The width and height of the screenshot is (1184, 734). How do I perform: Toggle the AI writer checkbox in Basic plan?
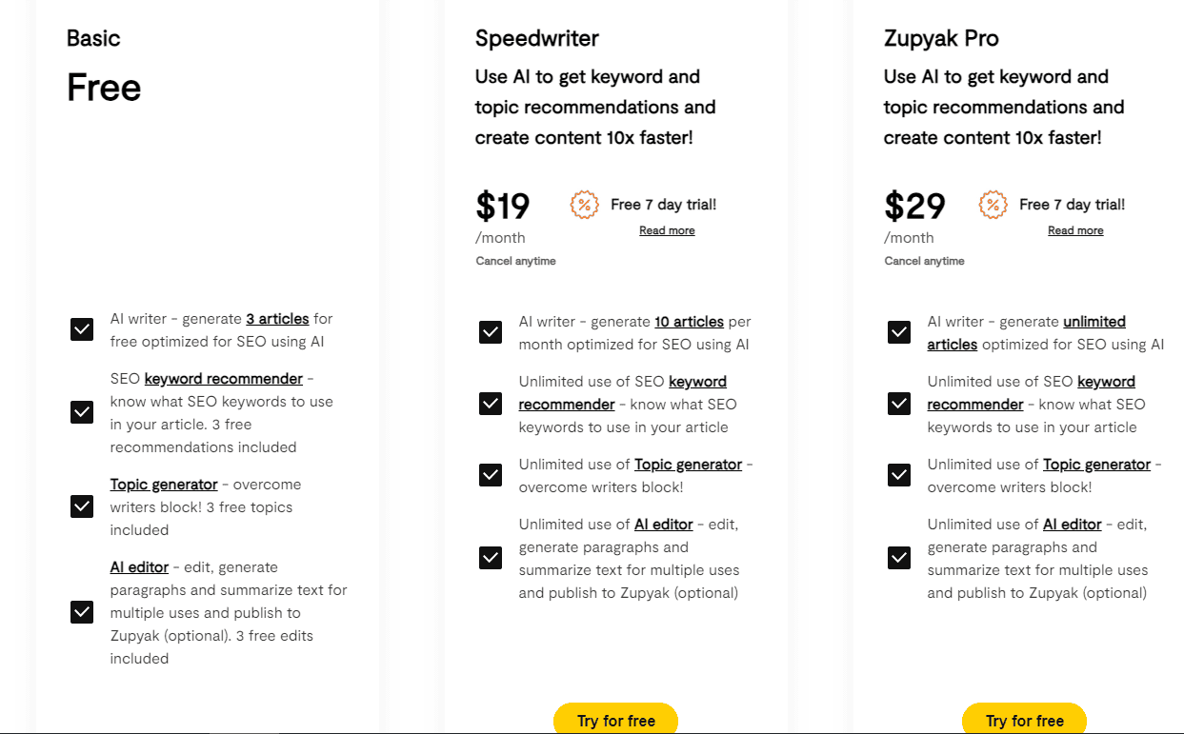pyautogui.click(x=82, y=328)
